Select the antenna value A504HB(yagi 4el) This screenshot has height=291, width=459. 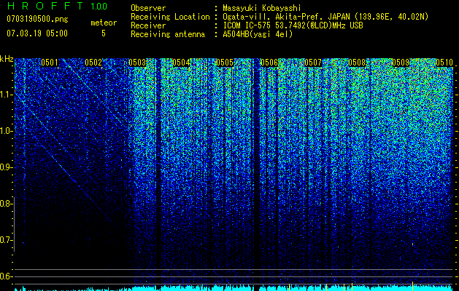pos(258,34)
